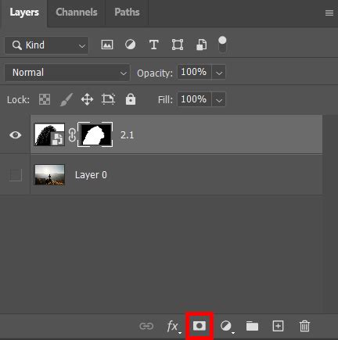Switch to the Channels tab
The width and height of the screenshot is (338, 340).
pyautogui.click(x=77, y=13)
